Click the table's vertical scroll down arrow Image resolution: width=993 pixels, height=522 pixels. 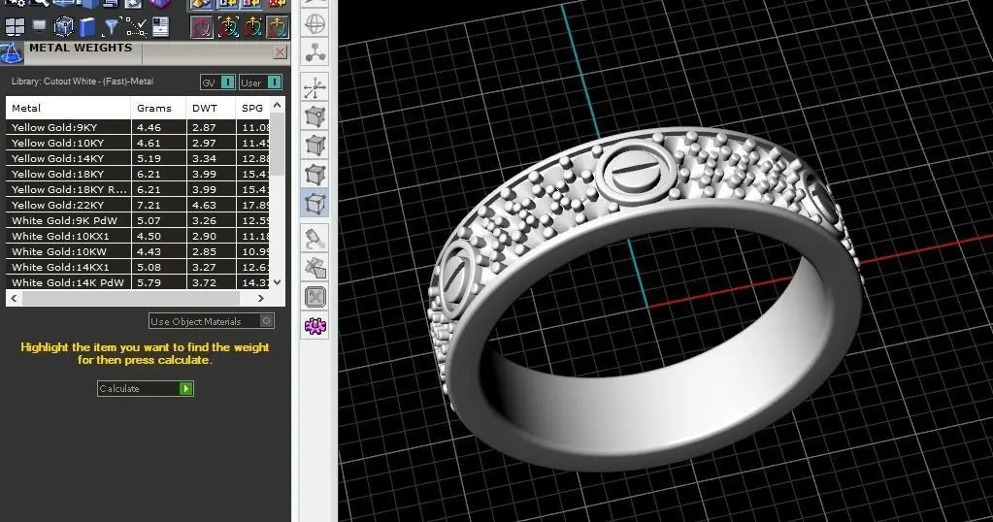pos(278,282)
